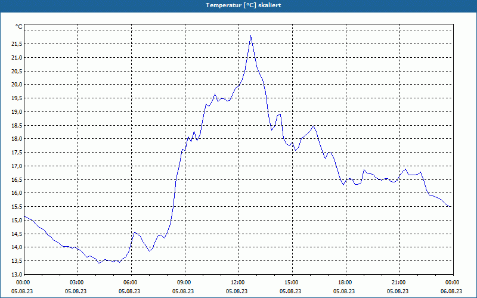This screenshot has width=477, height=298.
Task: Click the 05.08.23 date under 03:00
Action: [x=76, y=291]
